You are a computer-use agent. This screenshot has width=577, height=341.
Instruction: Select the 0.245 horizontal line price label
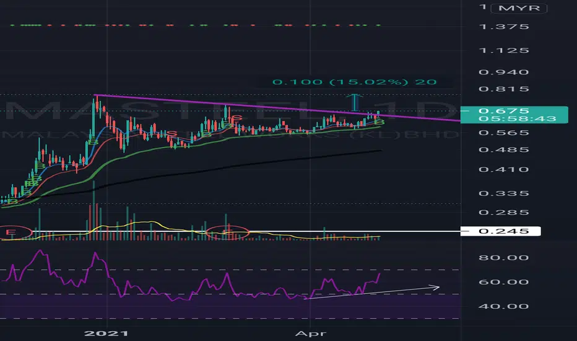coord(500,231)
